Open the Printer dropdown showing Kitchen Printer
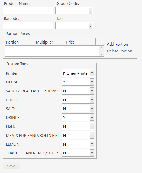Image resolution: width=142 pixels, height=173 pixels. (x=78, y=73)
